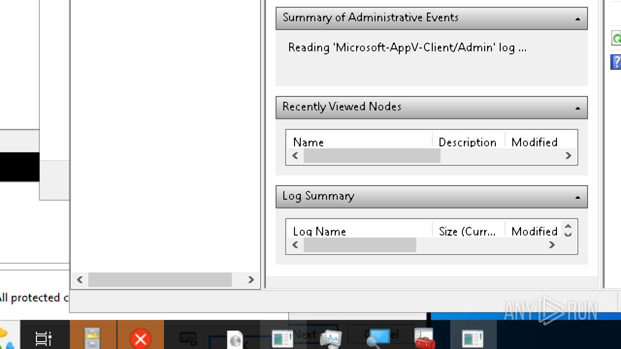Click up arrow of Log Summary vertical scrollbar
This screenshot has width=621, height=349.
(x=568, y=226)
